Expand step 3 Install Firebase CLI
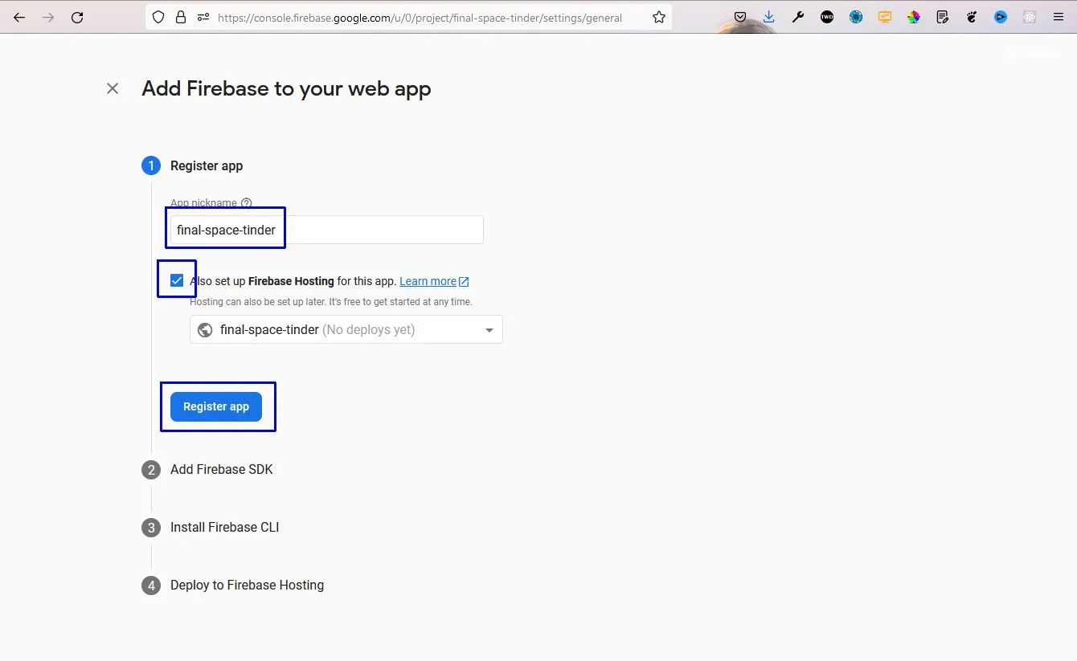 click(x=225, y=527)
